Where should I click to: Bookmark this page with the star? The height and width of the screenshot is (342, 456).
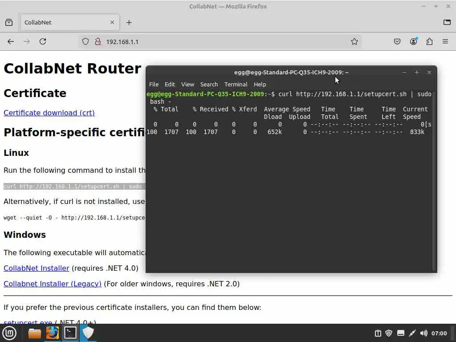point(354,41)
